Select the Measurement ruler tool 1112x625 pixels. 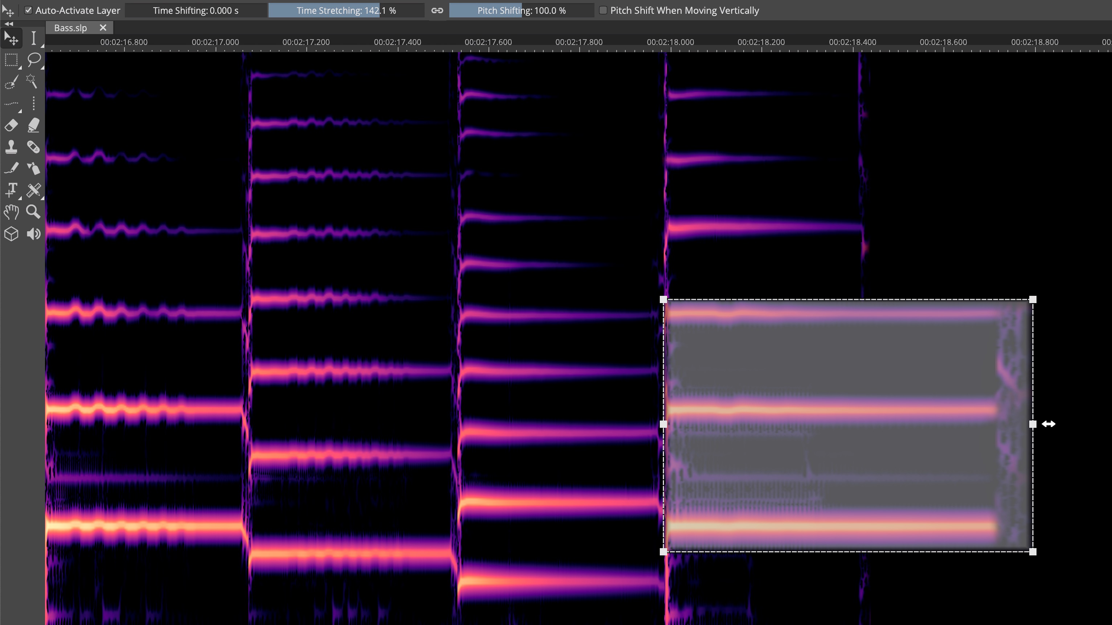tap(34, 190)
